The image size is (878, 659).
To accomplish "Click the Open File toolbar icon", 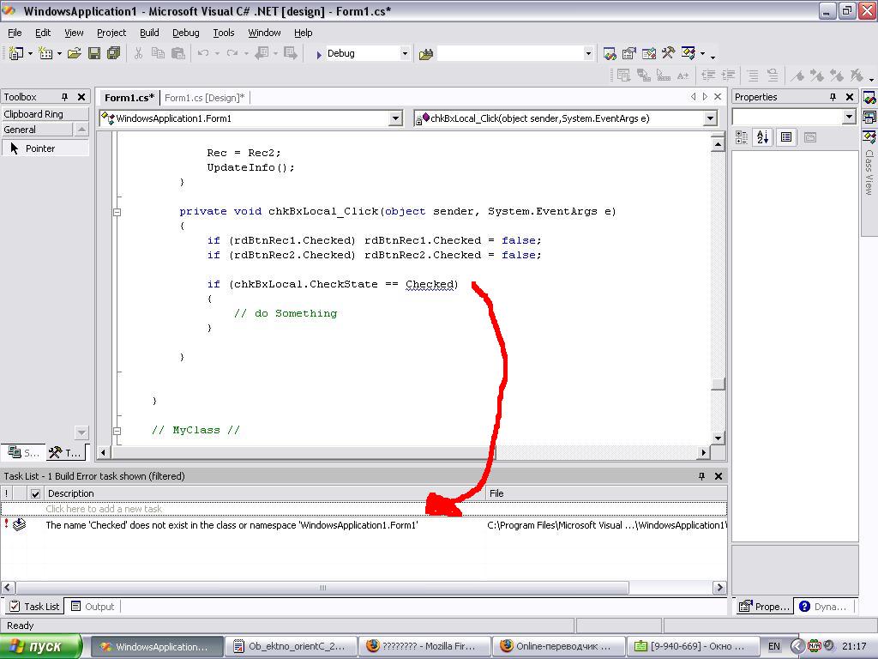I will coord(75,53).
